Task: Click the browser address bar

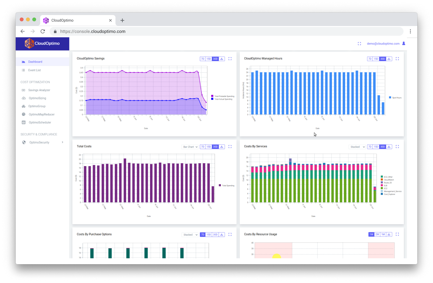Action: 226,31
